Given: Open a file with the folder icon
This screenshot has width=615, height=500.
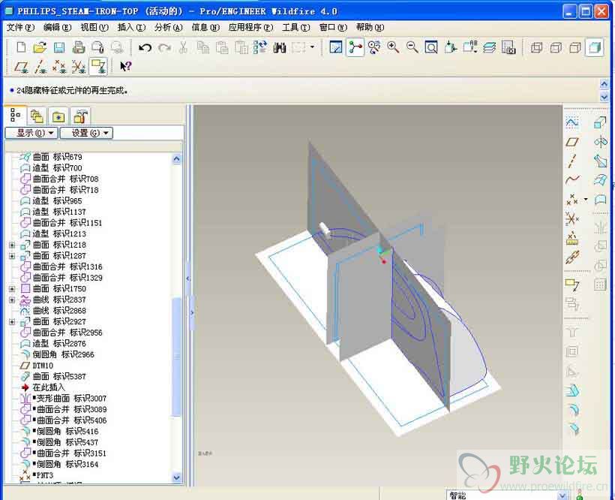Looking at the screenshot, I should [40, 47].
